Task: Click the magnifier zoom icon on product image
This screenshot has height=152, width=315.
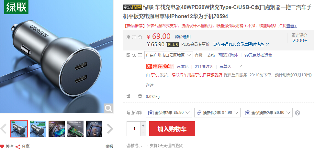Action: pyautogui.click(x=108, y=108)
